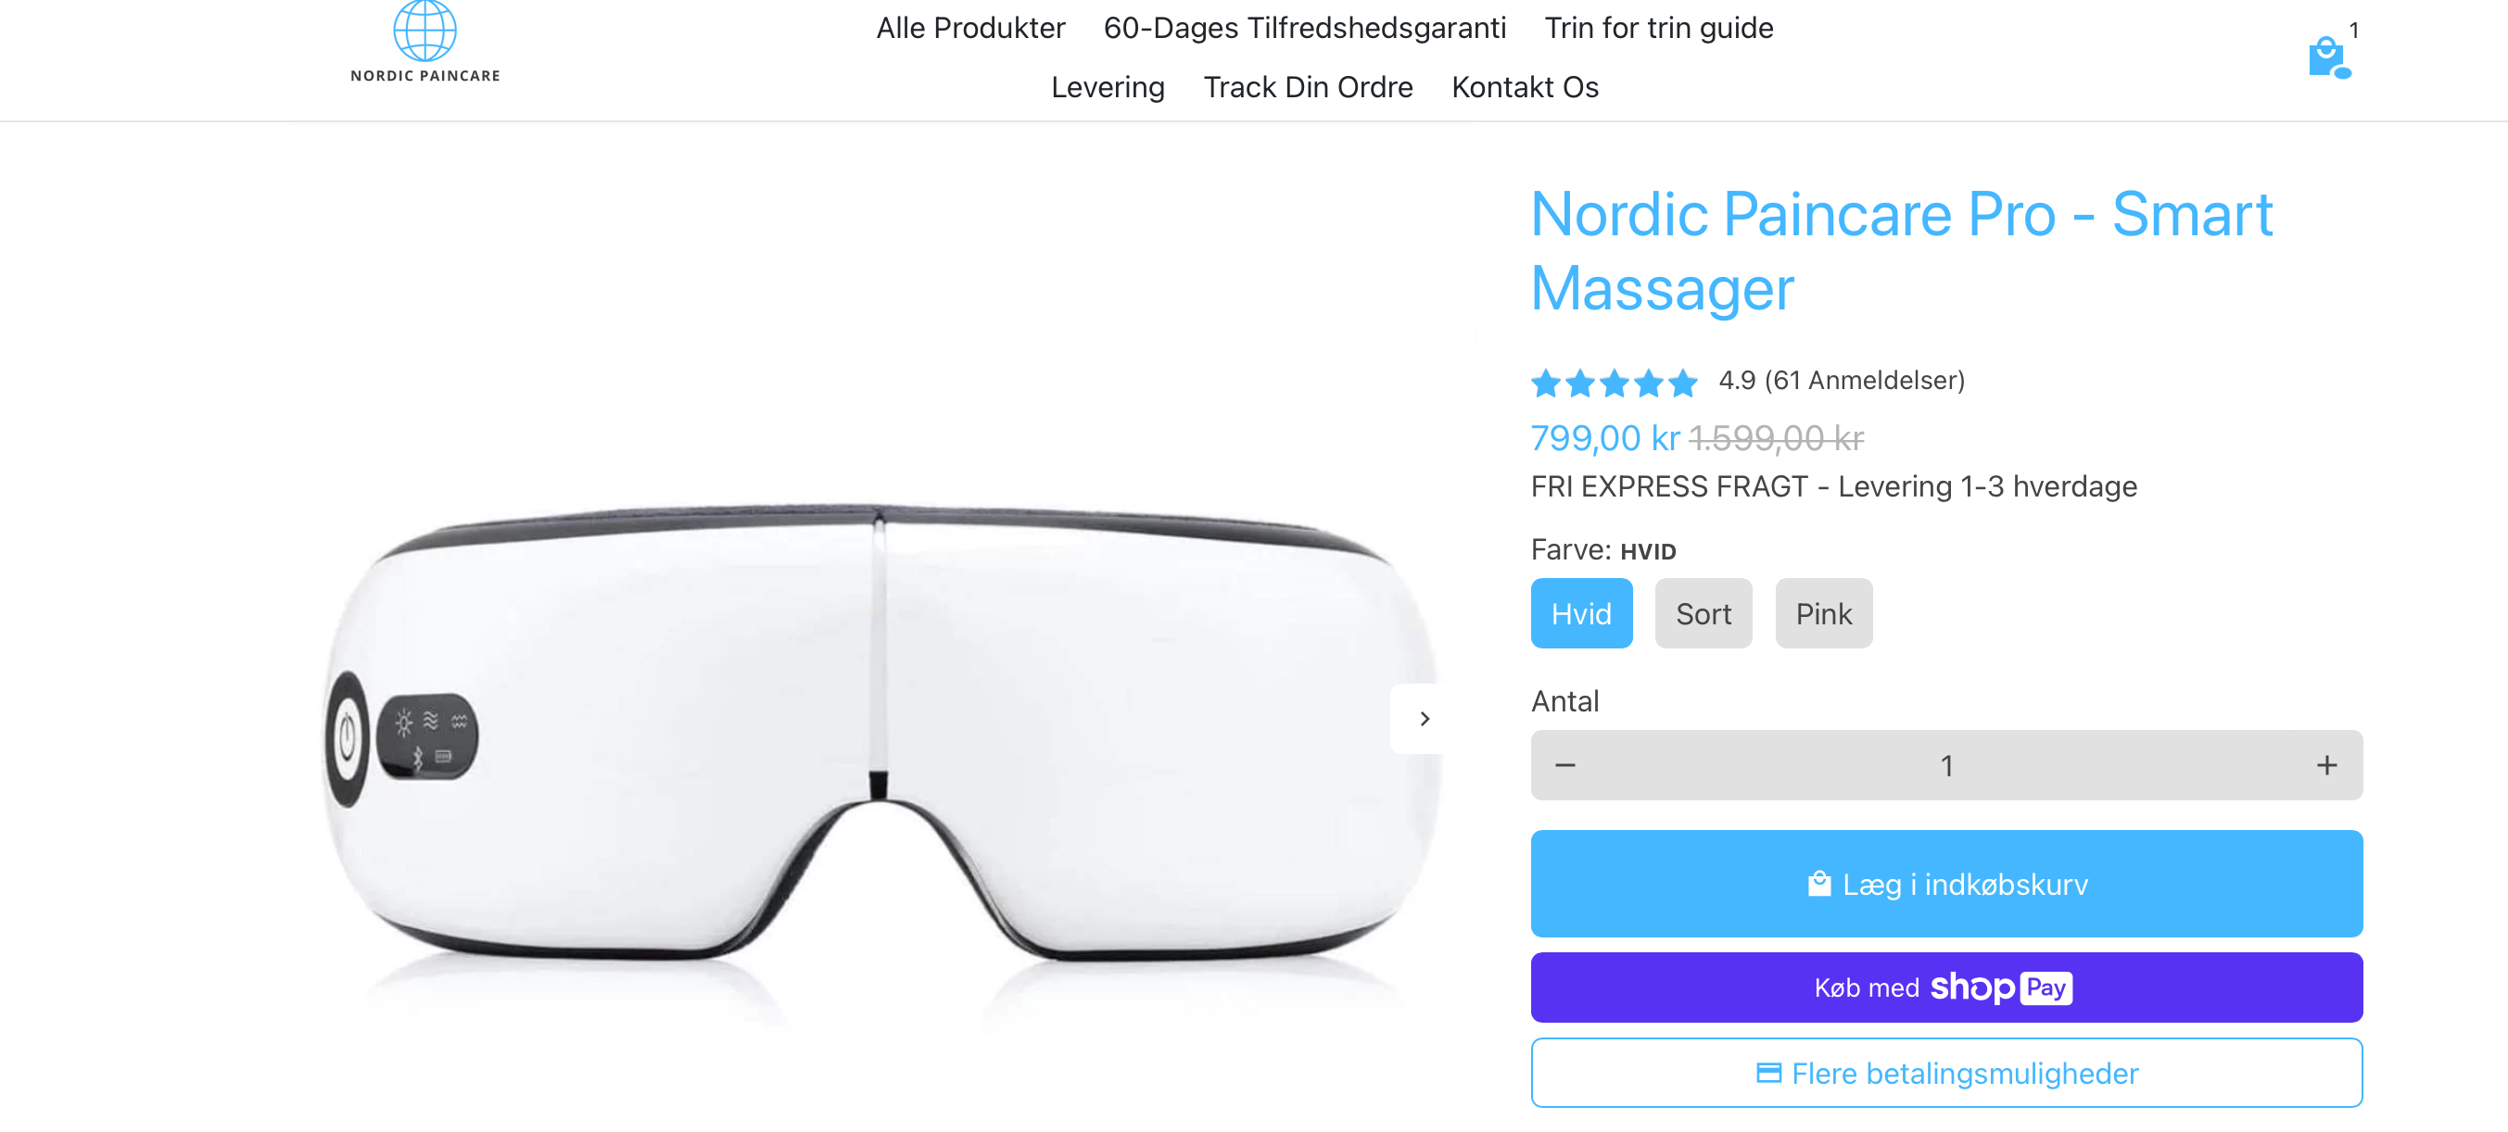Open the shopping cart bag icon

[2327, 57]
